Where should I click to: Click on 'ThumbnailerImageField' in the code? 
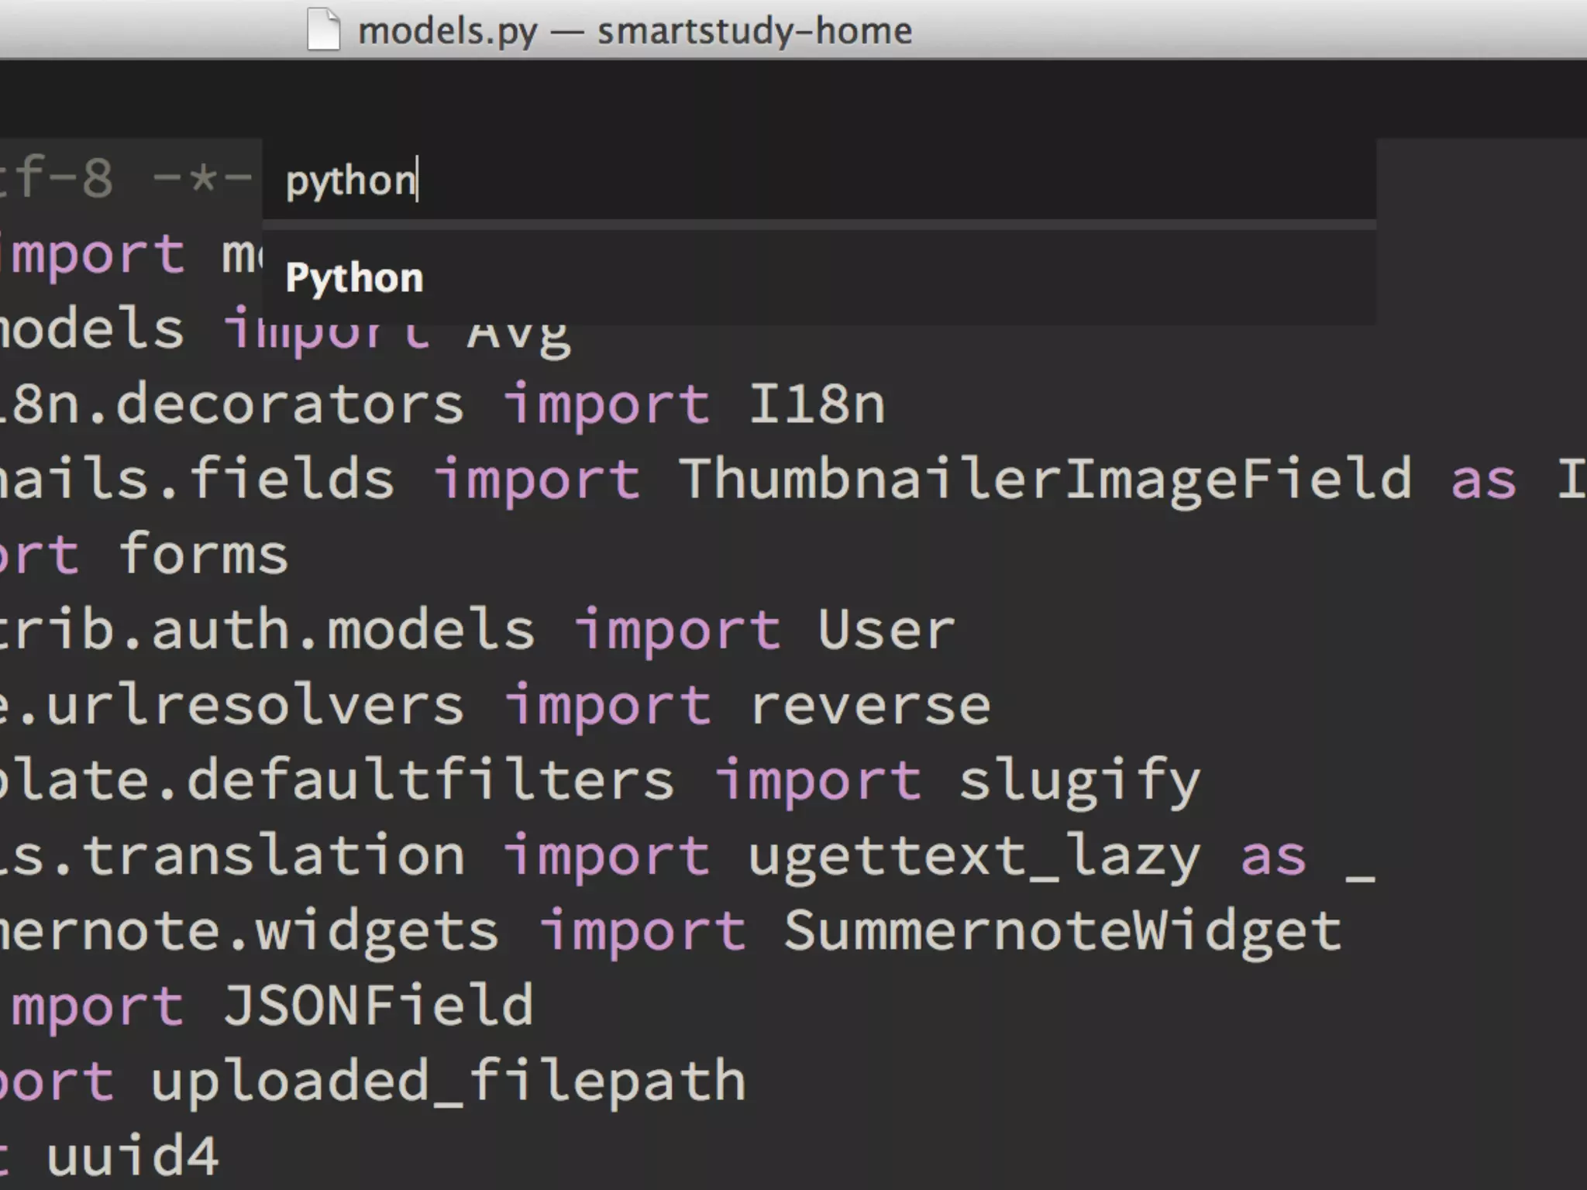1045,479
